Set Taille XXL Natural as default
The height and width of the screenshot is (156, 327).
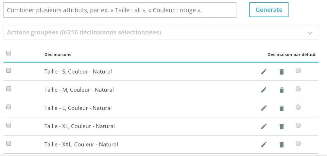tap(298, 143)
